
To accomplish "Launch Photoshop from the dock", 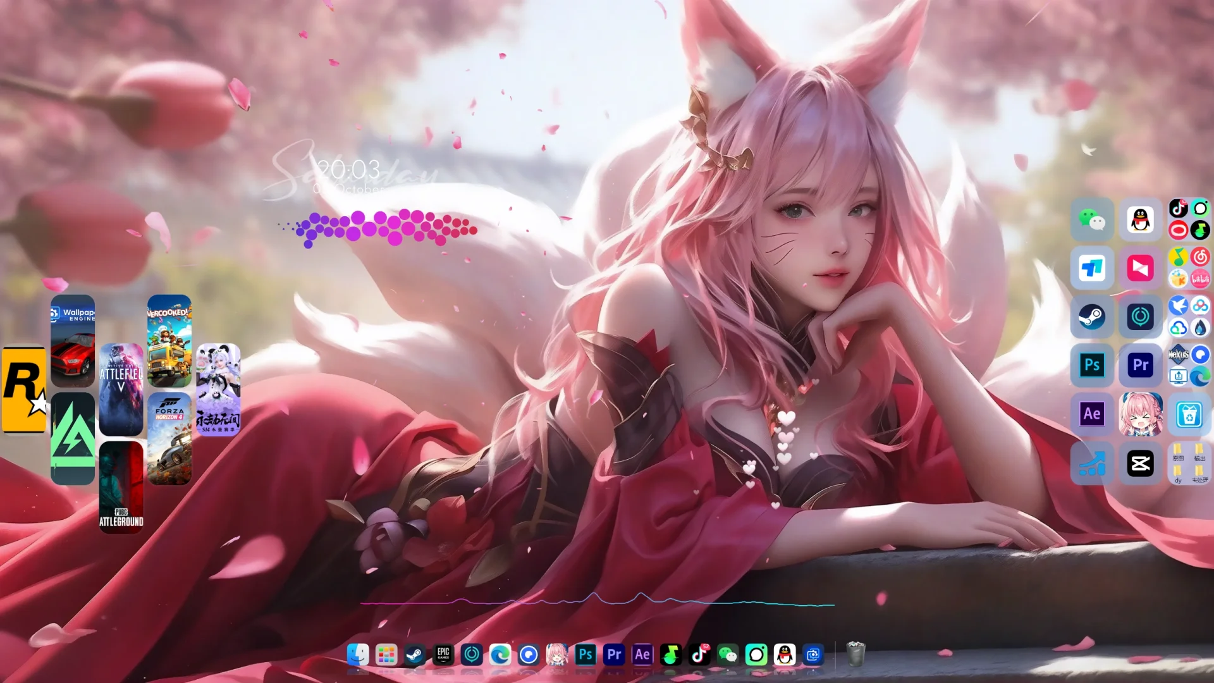I will click(586, 655).
